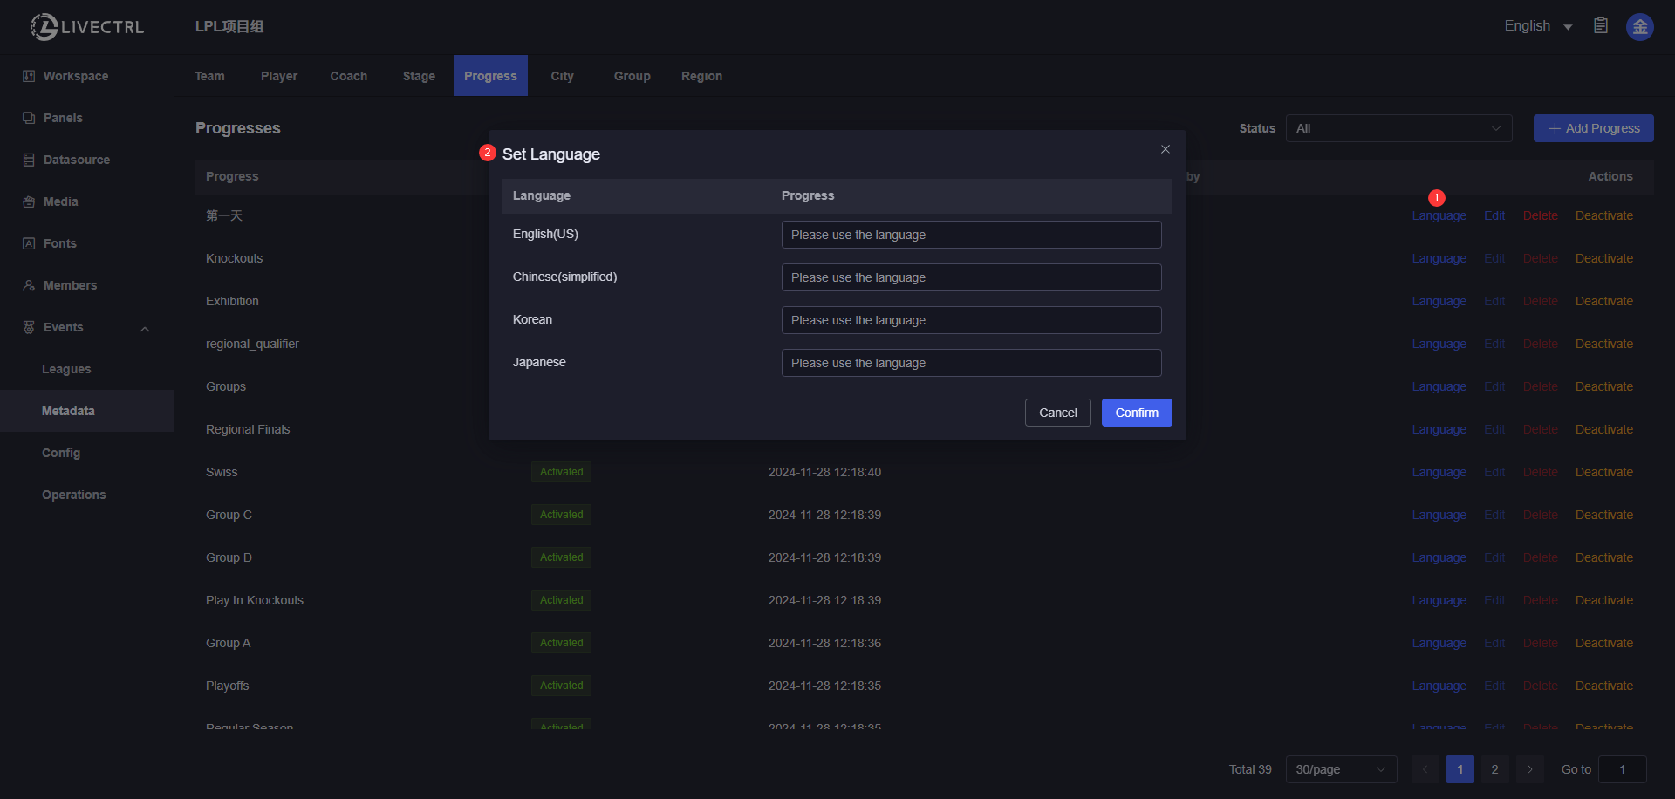Screen dimensions: 1675x799
Task: Click the Members sidebar icon
Action: [x=29, y=285]
